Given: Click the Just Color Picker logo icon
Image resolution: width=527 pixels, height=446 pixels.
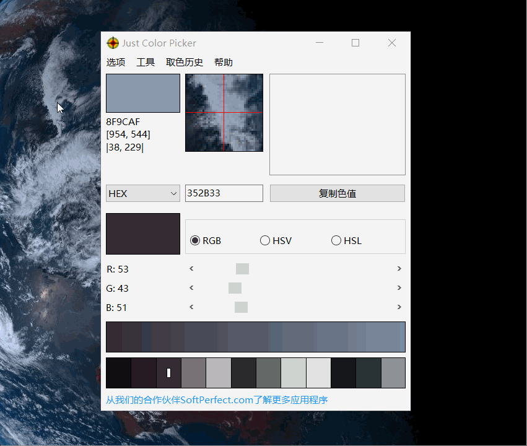Looking at the screenshot, I should click(113, 43).
